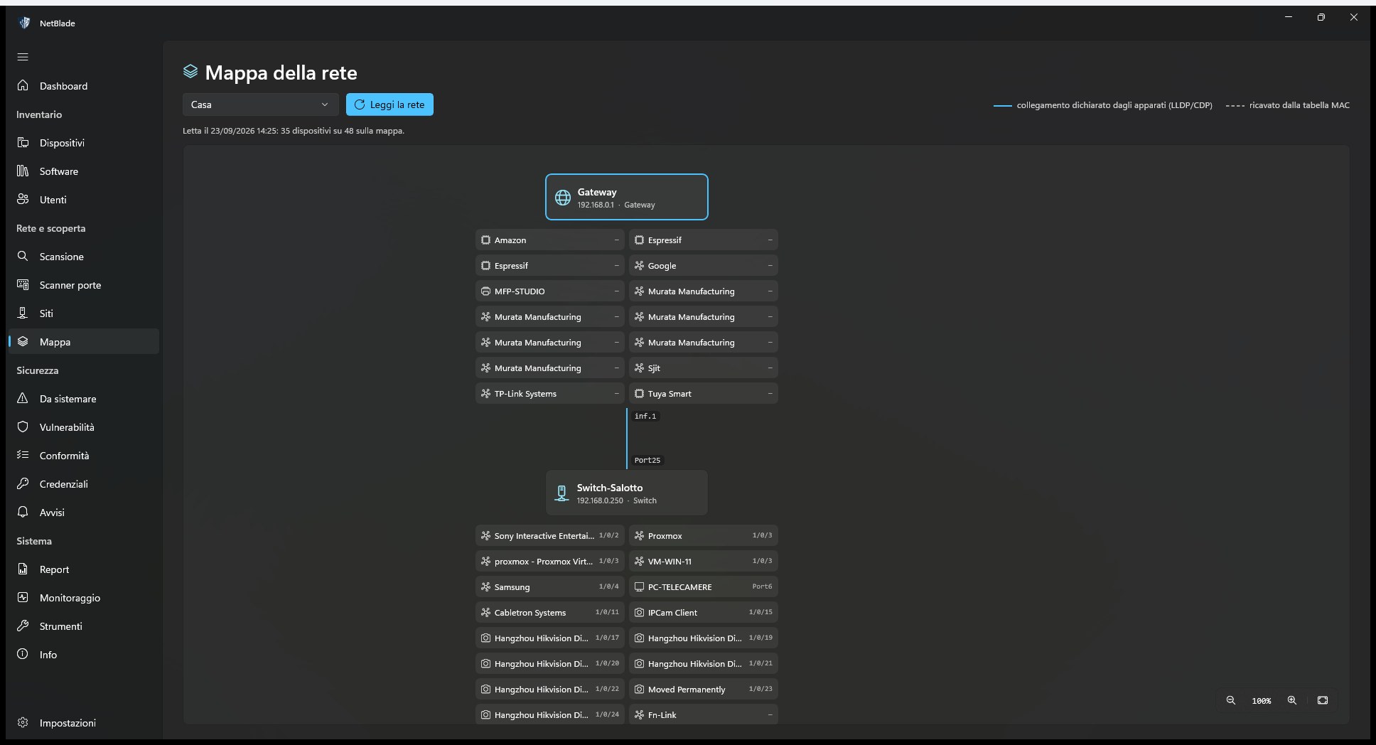Open Scansione magnifier icon
Image resolution: width=1376 pixels, height=745 pixels.
tap(23, 256)
